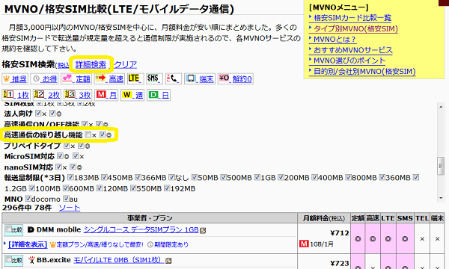Image resolution: width=449 pixels, height=269 pixels.
Task: Open おすすめMVNOサービス menu item
Action: coord(352,50)
